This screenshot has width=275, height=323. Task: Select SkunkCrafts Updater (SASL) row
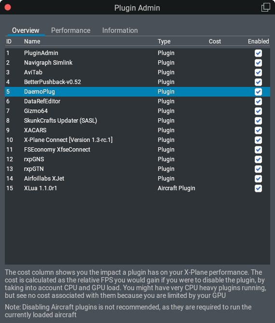point(137,121)
